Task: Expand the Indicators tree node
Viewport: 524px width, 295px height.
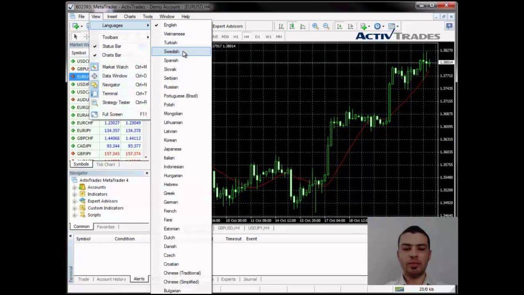Action: point(75,194)
